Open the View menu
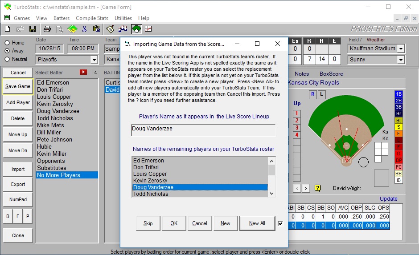The width and height of the screenshot is (419, 255). pos(42,18)
